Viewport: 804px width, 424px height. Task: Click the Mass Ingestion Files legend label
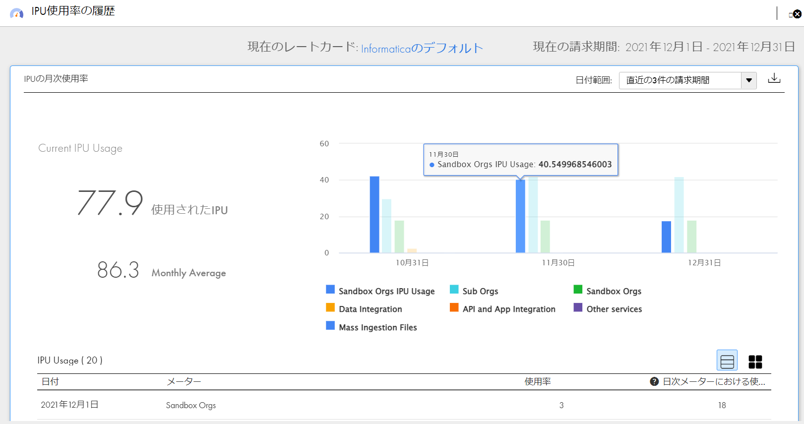[378, 327]
